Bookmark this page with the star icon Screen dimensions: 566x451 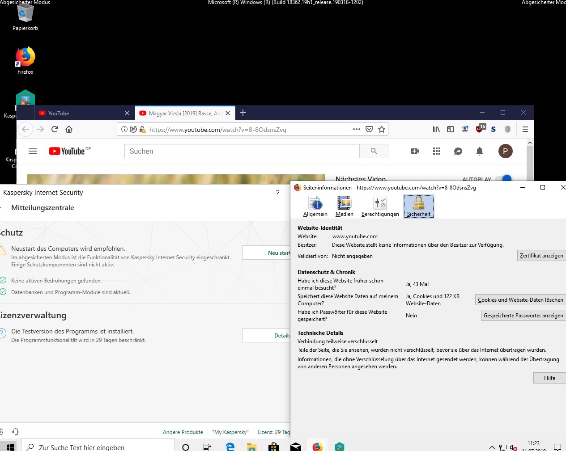tap(382, 129)
